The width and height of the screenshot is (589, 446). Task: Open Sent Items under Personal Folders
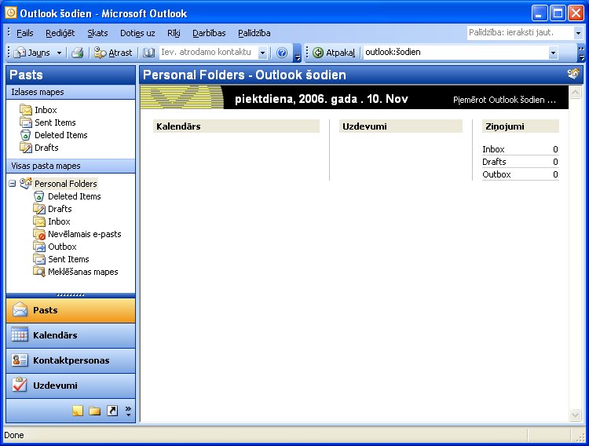pos(68,259)
